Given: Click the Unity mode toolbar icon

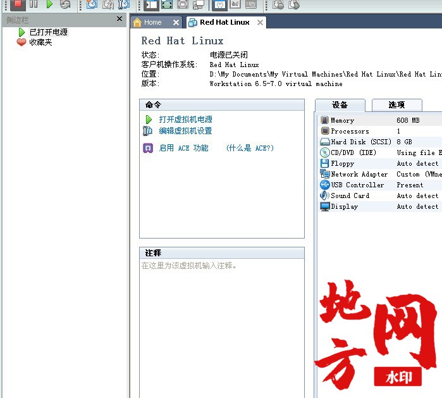Looking at the screenshot, I should [x=199, y=4].
